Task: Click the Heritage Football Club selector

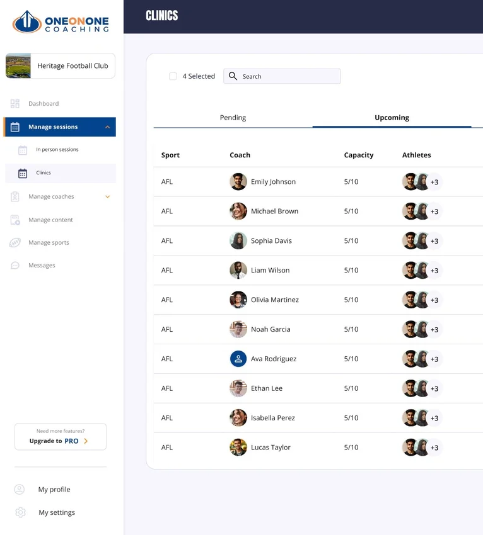Action: point(61,65)
